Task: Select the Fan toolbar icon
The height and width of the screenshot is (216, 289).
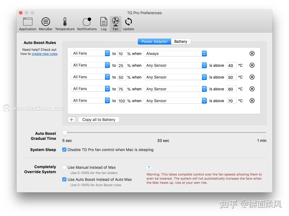Action: pyautogui.click(x=116, y=24)
